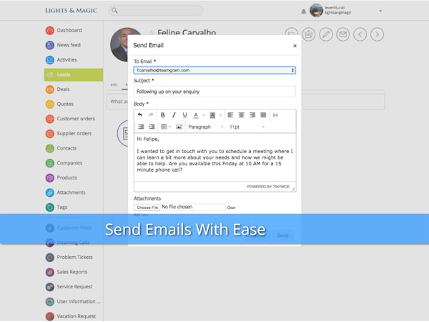
Task: Expand the 11pt font size dropdown
Action: [246, 127]
